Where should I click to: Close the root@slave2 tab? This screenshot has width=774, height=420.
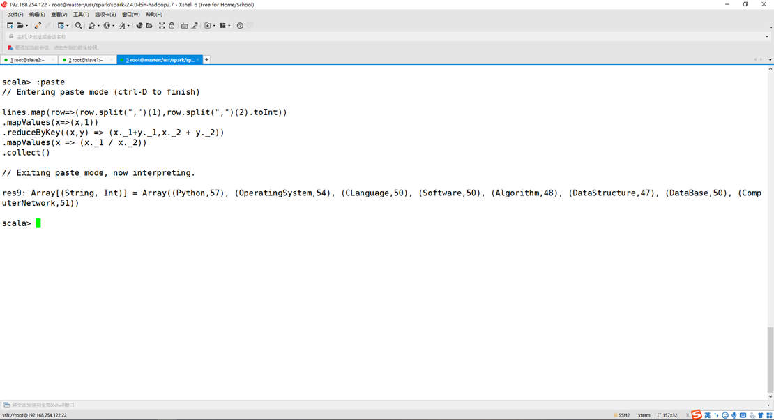(53, 60)
